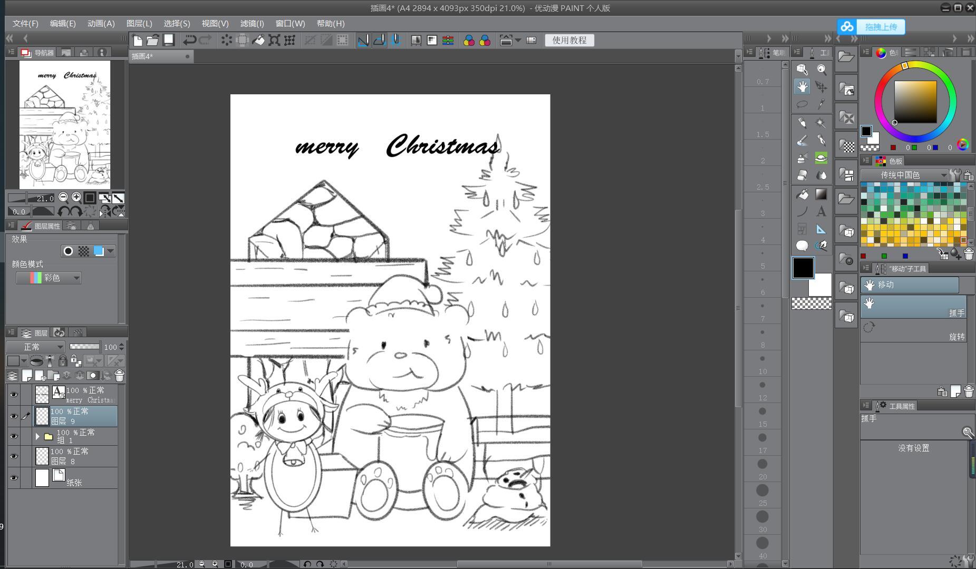Choose the Magic wand auto-select tool
The height and width of the screenshot is (569, 976).
click(821, 123)
